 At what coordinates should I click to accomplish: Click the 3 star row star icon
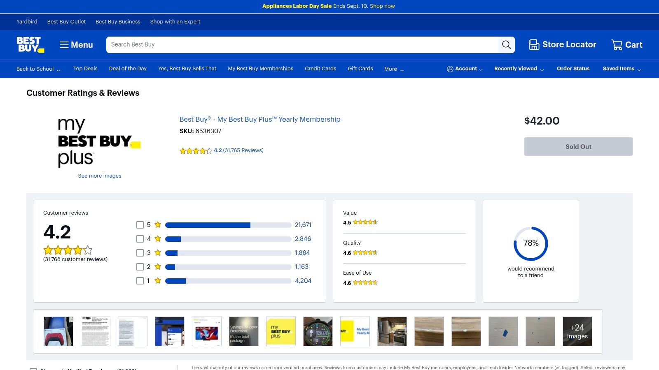click(x=158, y=253)
